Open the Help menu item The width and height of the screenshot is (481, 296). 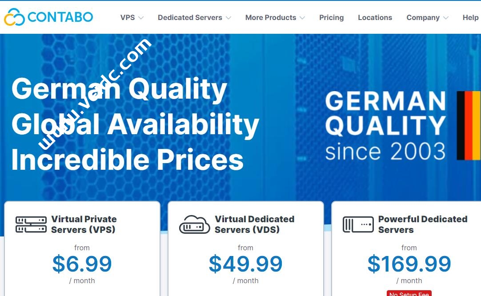pyautogui.click(x=470, y=18)
